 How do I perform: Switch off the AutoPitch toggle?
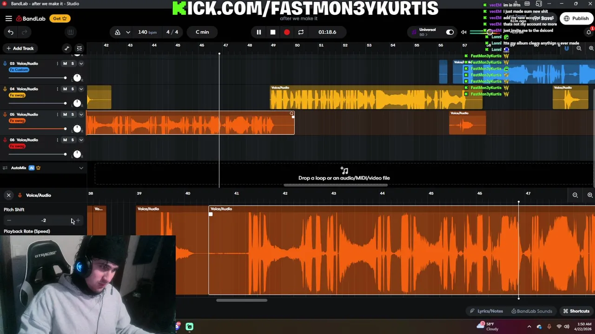point(450,32)
